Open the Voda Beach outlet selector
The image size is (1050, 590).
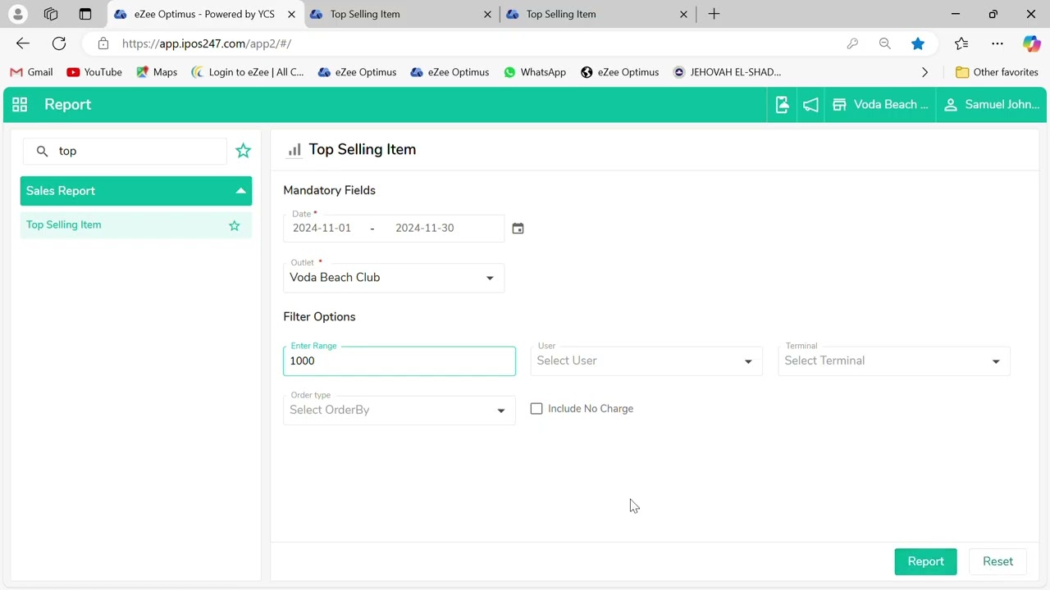[x=880, y=105]
